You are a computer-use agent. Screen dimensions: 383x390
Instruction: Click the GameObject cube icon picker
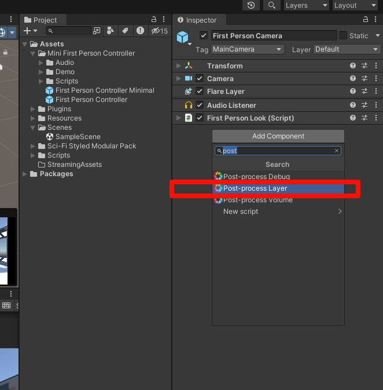click(x=184, y=38)
